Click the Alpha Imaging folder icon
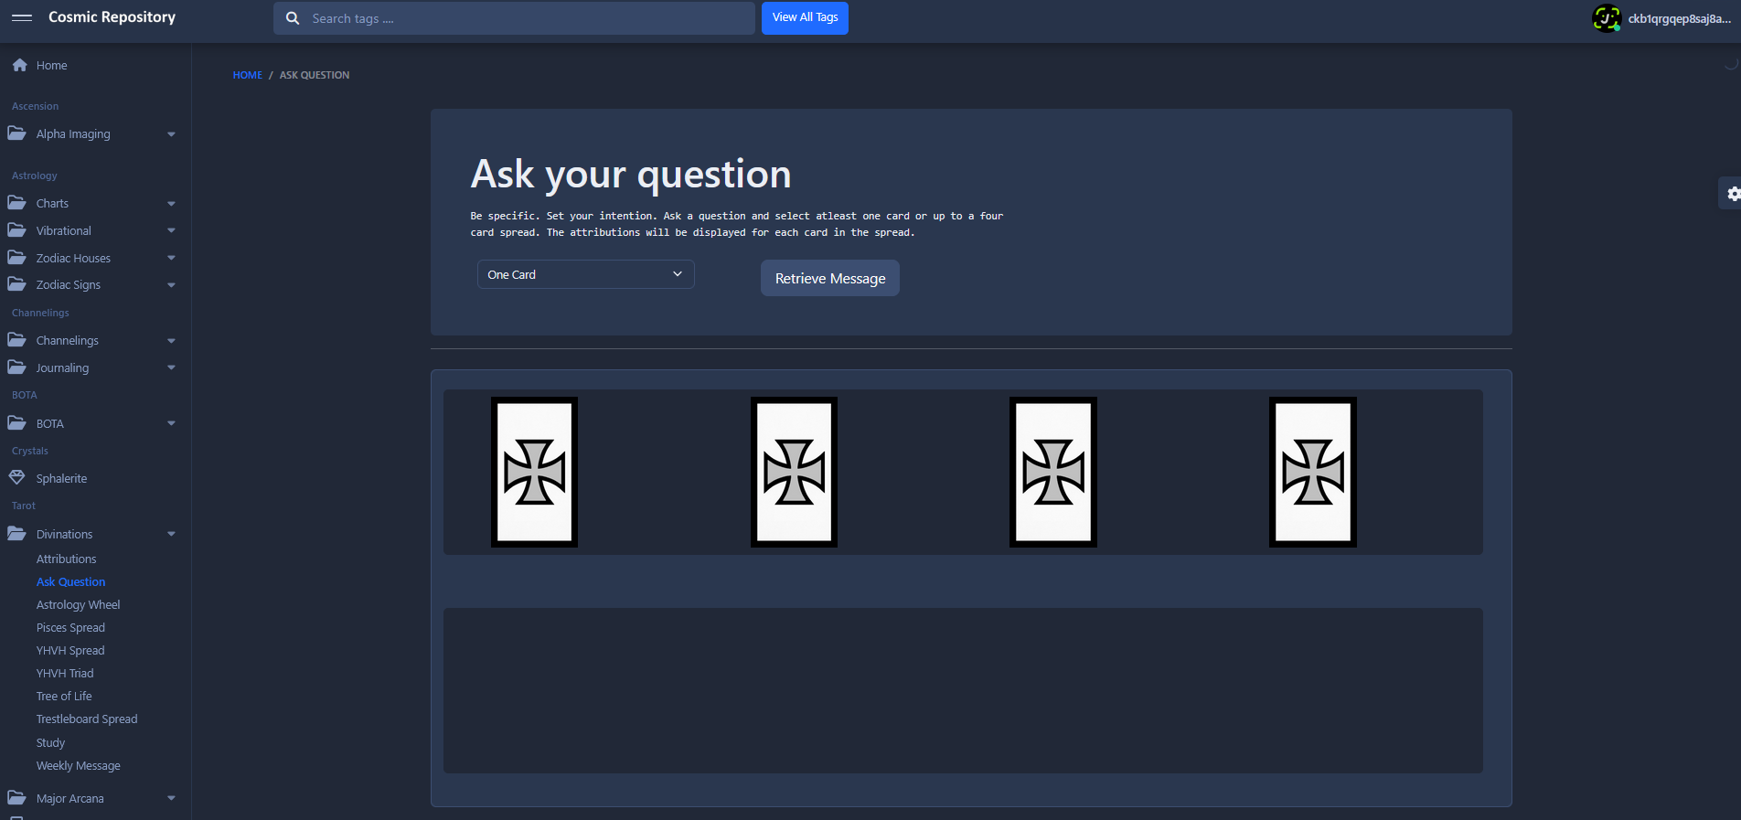 [x=16, y=133]
